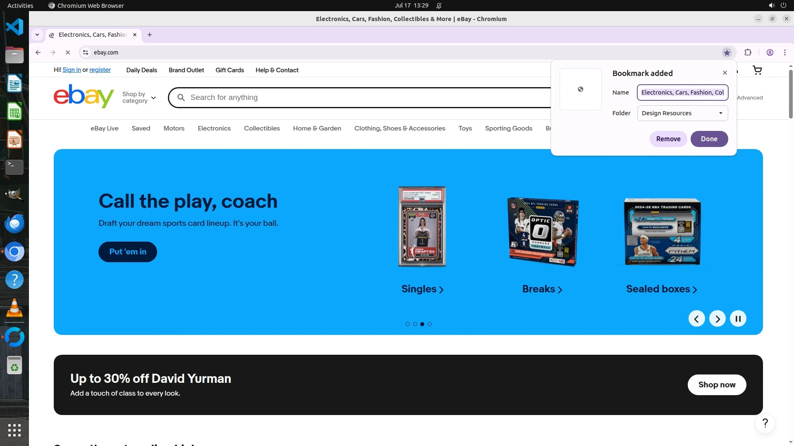Open the Chromium profile icon
794x446 pixels.
(770, 52)
